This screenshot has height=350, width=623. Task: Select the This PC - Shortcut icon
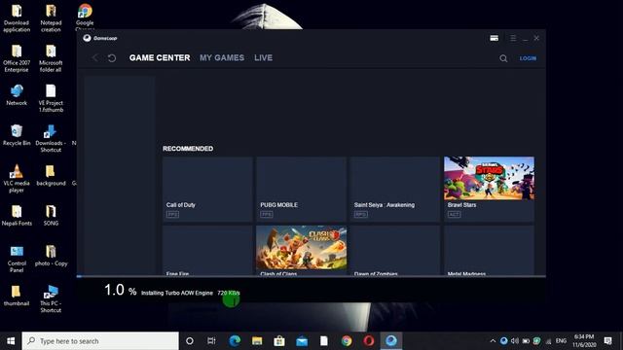pos(51,298)
